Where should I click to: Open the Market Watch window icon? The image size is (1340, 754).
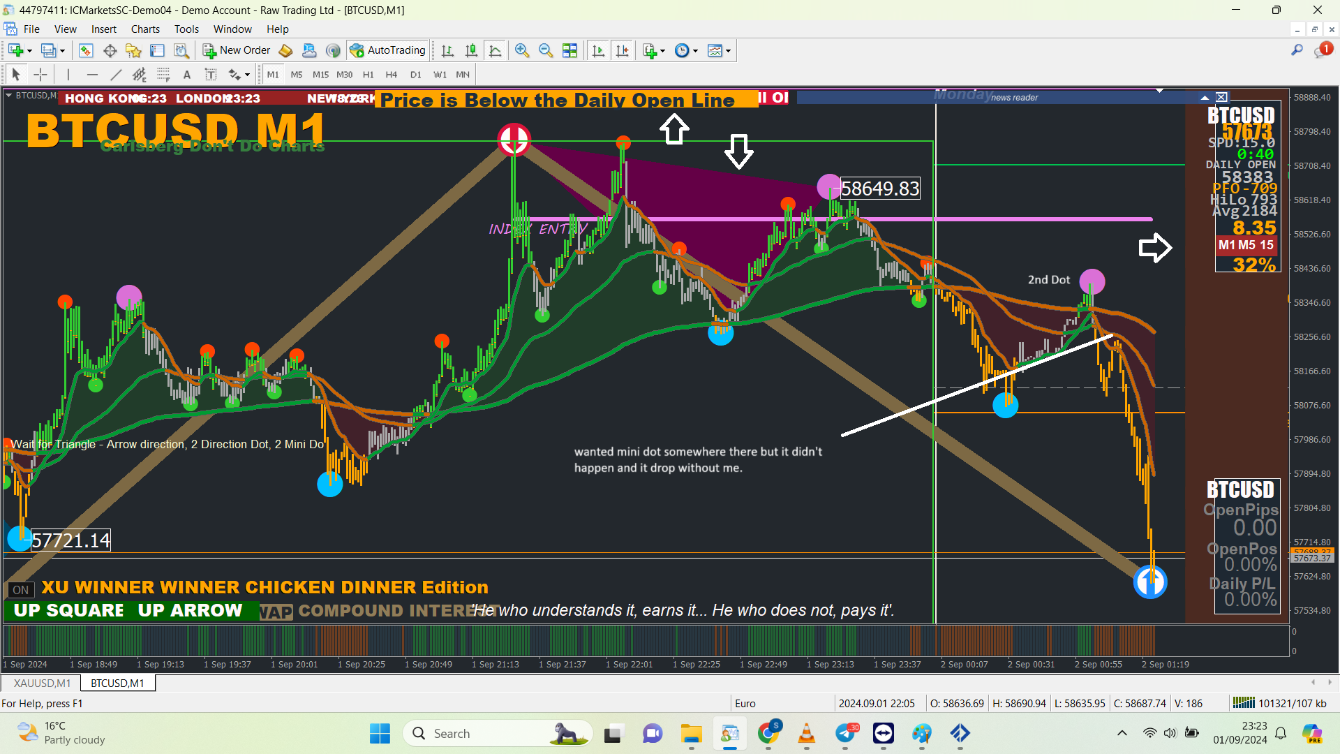point(86,50)
